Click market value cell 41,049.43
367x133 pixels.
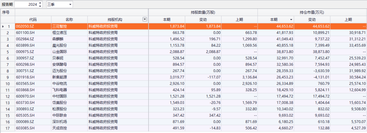click(276, 39)
